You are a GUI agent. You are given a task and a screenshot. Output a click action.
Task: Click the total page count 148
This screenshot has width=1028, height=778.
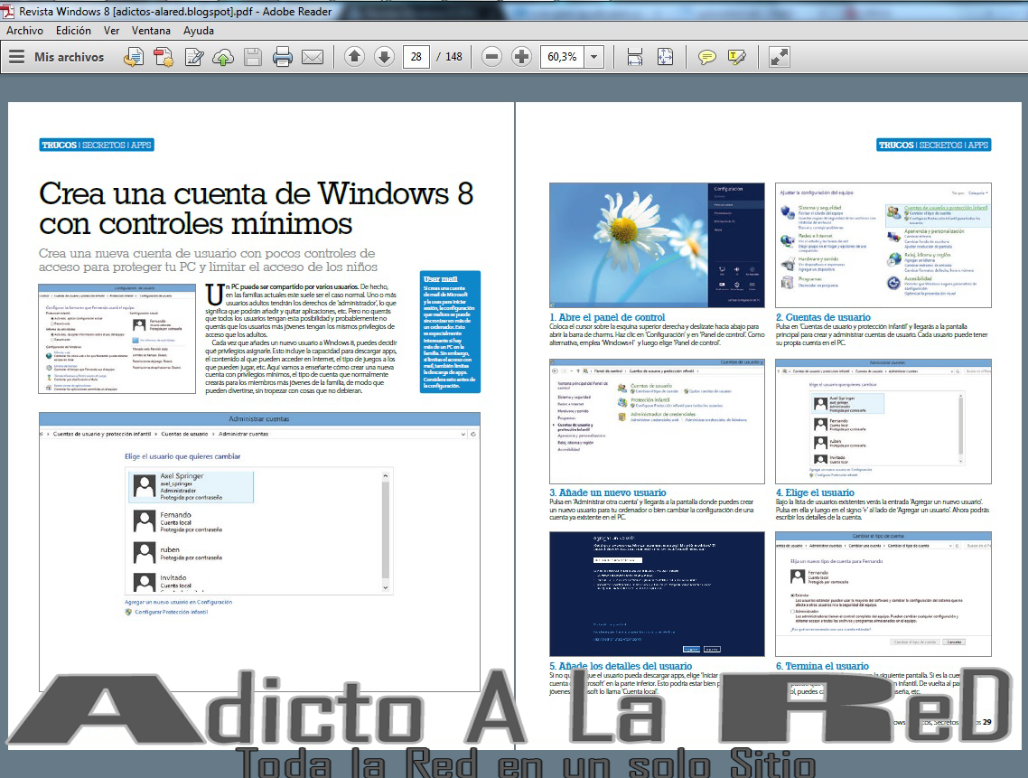(453, 57)
